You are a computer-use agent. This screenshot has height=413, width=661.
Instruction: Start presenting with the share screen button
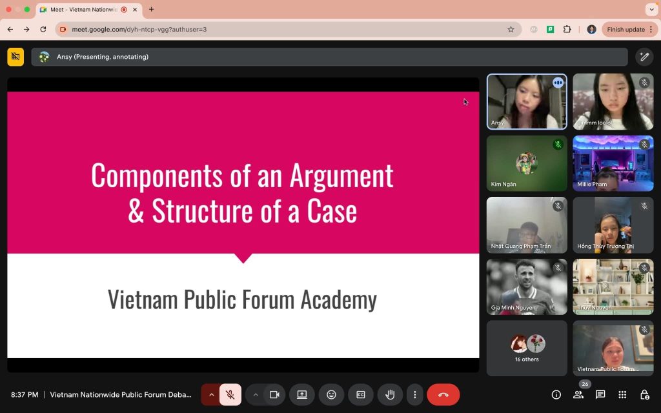click(x=302, y=395)
